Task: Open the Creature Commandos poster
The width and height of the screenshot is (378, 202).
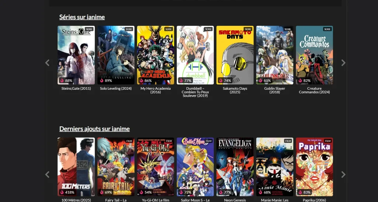Action: pyautogui.click(x=315, y=55)
